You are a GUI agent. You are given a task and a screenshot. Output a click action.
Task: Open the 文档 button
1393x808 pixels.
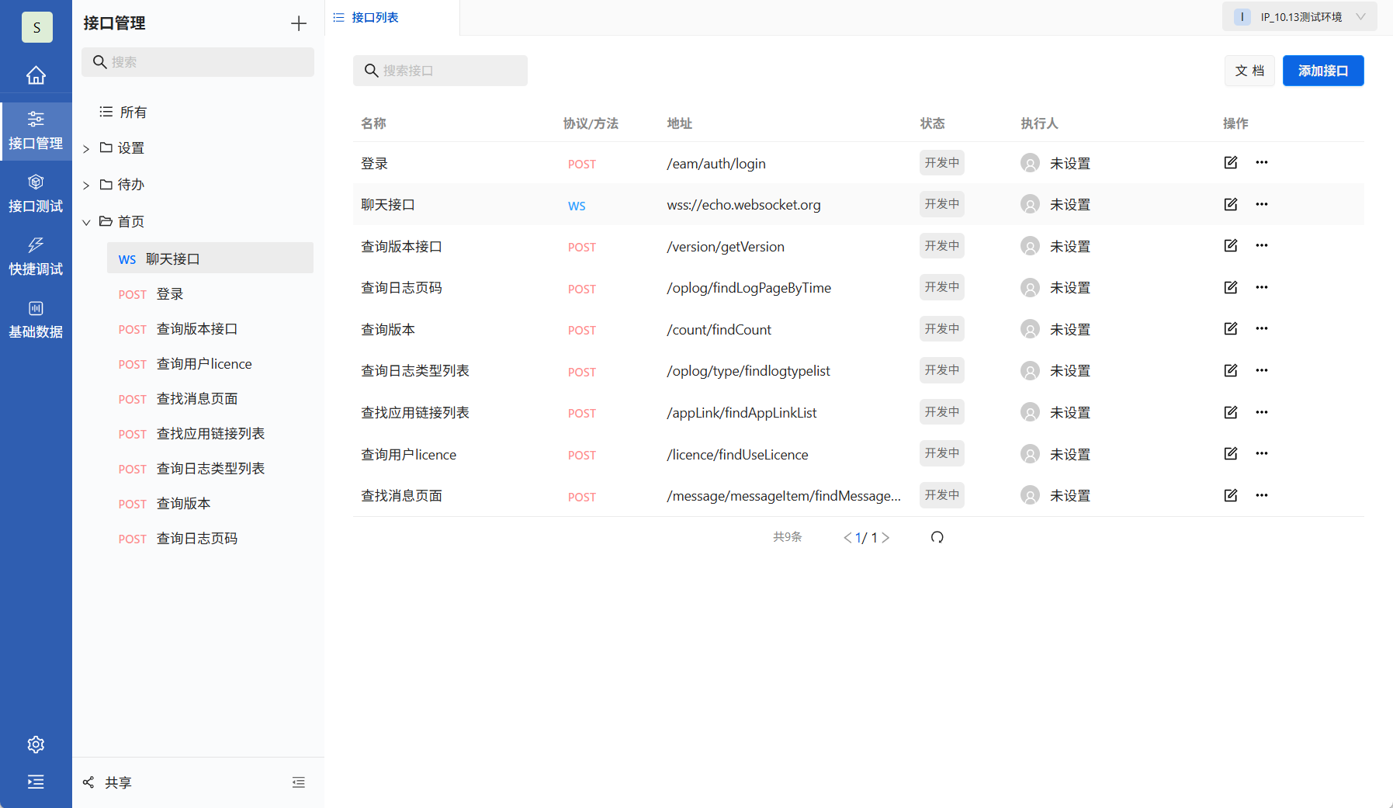pyautogui.click(x=1249, y=71)
